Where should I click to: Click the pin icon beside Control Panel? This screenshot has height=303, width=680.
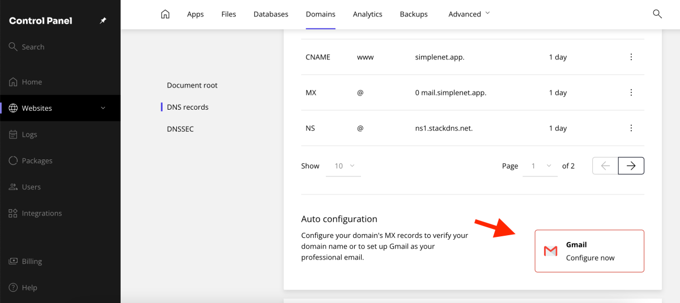coord(103,21)
